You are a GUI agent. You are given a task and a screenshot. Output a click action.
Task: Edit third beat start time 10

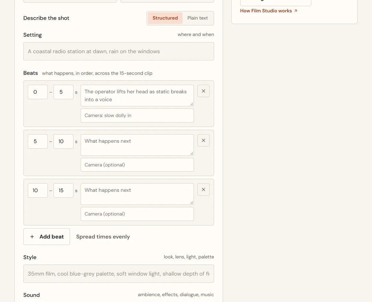pos(38,190)
